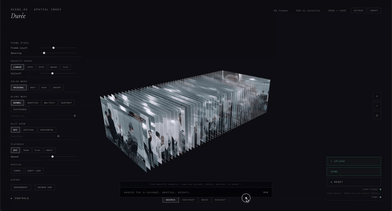The height and width of the screenshot is (211, 392).
Task: Choose Normal blend mode
Action: 17,103
